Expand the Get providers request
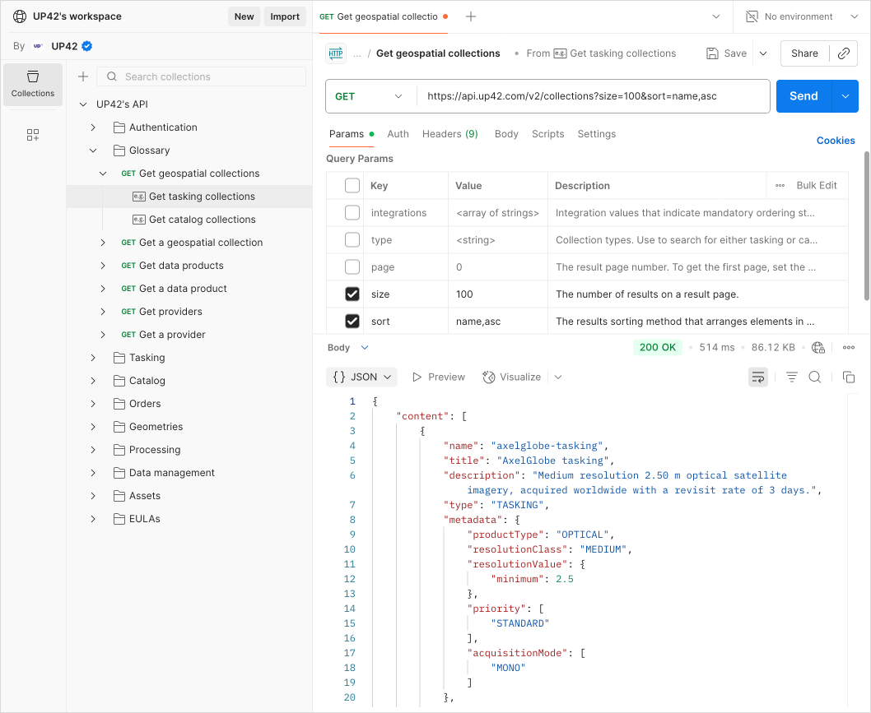871x713 pixels. tap(103, 312)
